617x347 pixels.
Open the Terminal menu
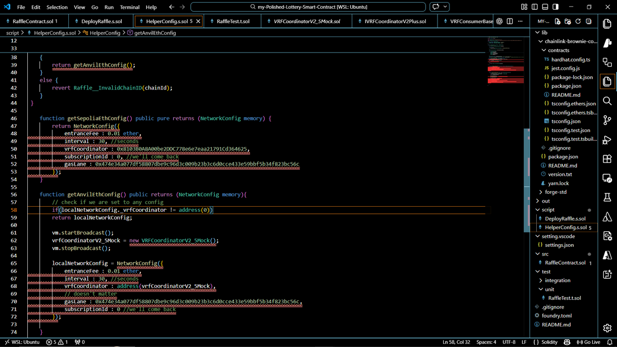130,7
